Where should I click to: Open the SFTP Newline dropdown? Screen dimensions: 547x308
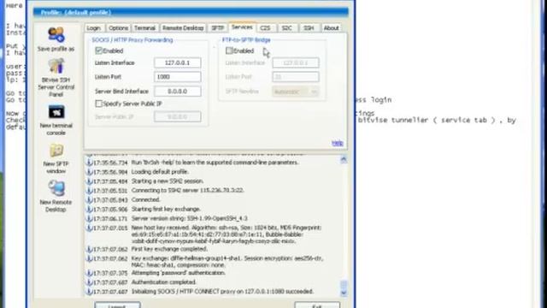click(x=295, y=92)
